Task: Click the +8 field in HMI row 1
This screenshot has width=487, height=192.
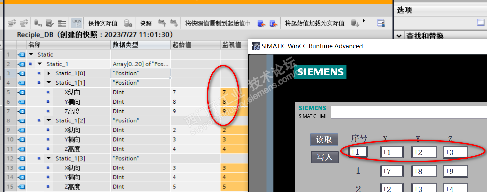Action: [x=424, y=171]
